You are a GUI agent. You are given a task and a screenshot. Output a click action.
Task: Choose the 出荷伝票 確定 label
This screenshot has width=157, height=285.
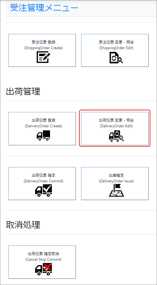click(x=44, y=175)
